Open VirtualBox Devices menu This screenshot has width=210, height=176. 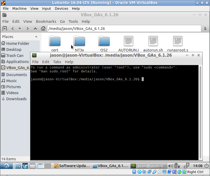click(62, 9)
